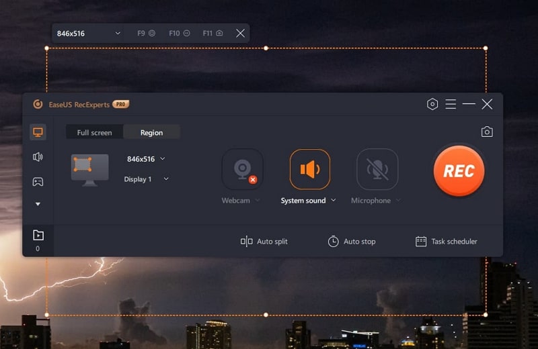538x349 pixels.
Task: Minimize the RecExperts window
Action: point(469,104)
